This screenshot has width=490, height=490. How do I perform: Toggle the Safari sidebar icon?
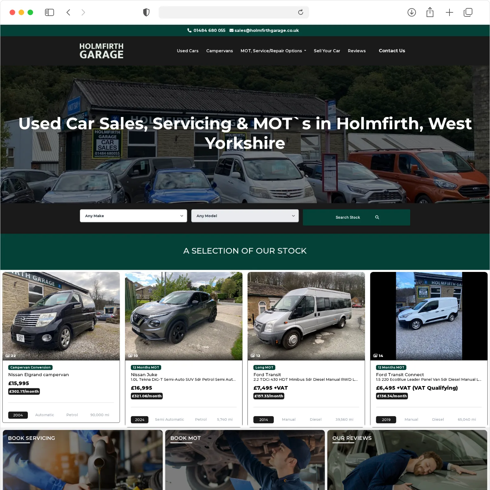coord(49,12)
